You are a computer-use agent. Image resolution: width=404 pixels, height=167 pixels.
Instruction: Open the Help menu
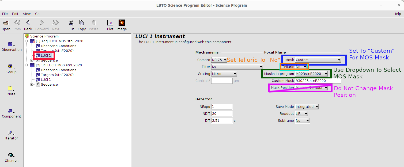pos(397,14)
